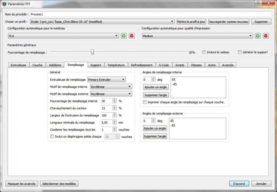Select 45 in internal fill angles list
The image size is (277, 192).
(173, 80)
